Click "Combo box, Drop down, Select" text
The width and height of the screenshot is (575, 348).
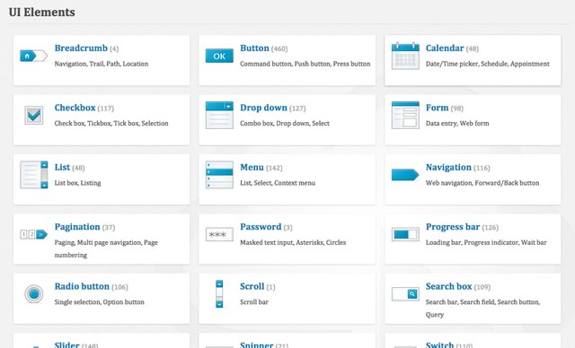point(285,123)
